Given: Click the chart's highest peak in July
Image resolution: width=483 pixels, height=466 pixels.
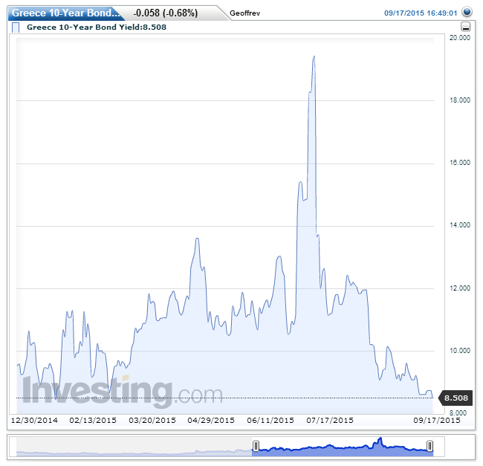Looking at the screenshot, I should (314, 56).
